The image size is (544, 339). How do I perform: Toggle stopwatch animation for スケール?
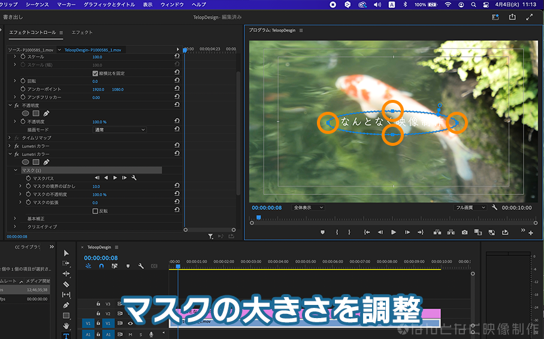pyautogui.click(x=23, y=56)
